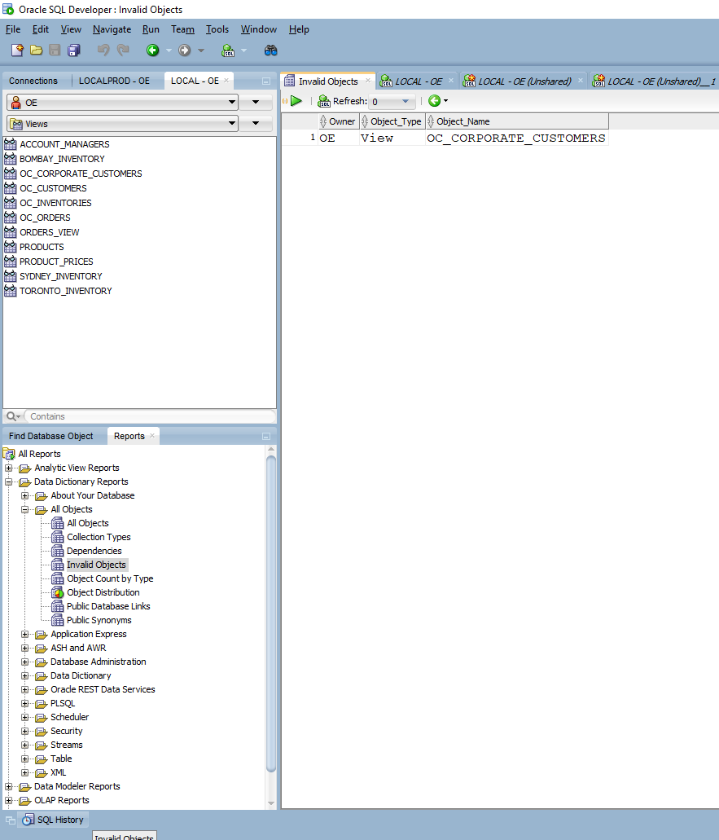Screen dimensions: 719x840
Task: Click the ACCOUNT_MANAGERS view icon
Action: (x=10, y=144)
